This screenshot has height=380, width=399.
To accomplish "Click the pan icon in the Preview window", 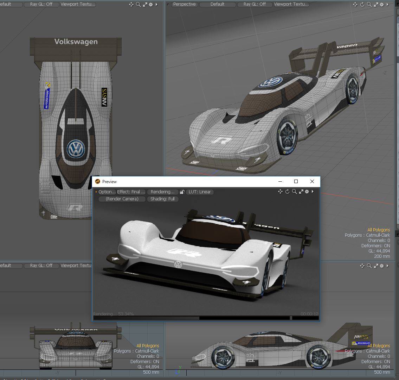I will pos(280,191).
